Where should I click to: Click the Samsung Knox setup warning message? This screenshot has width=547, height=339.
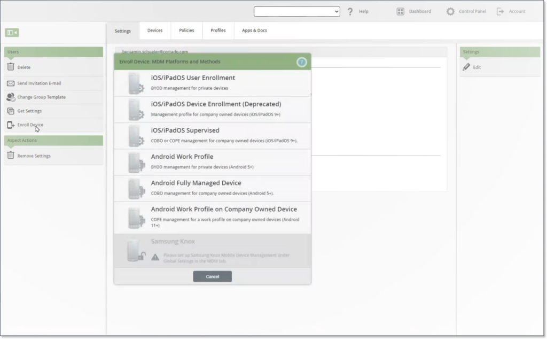coord(226,258)
